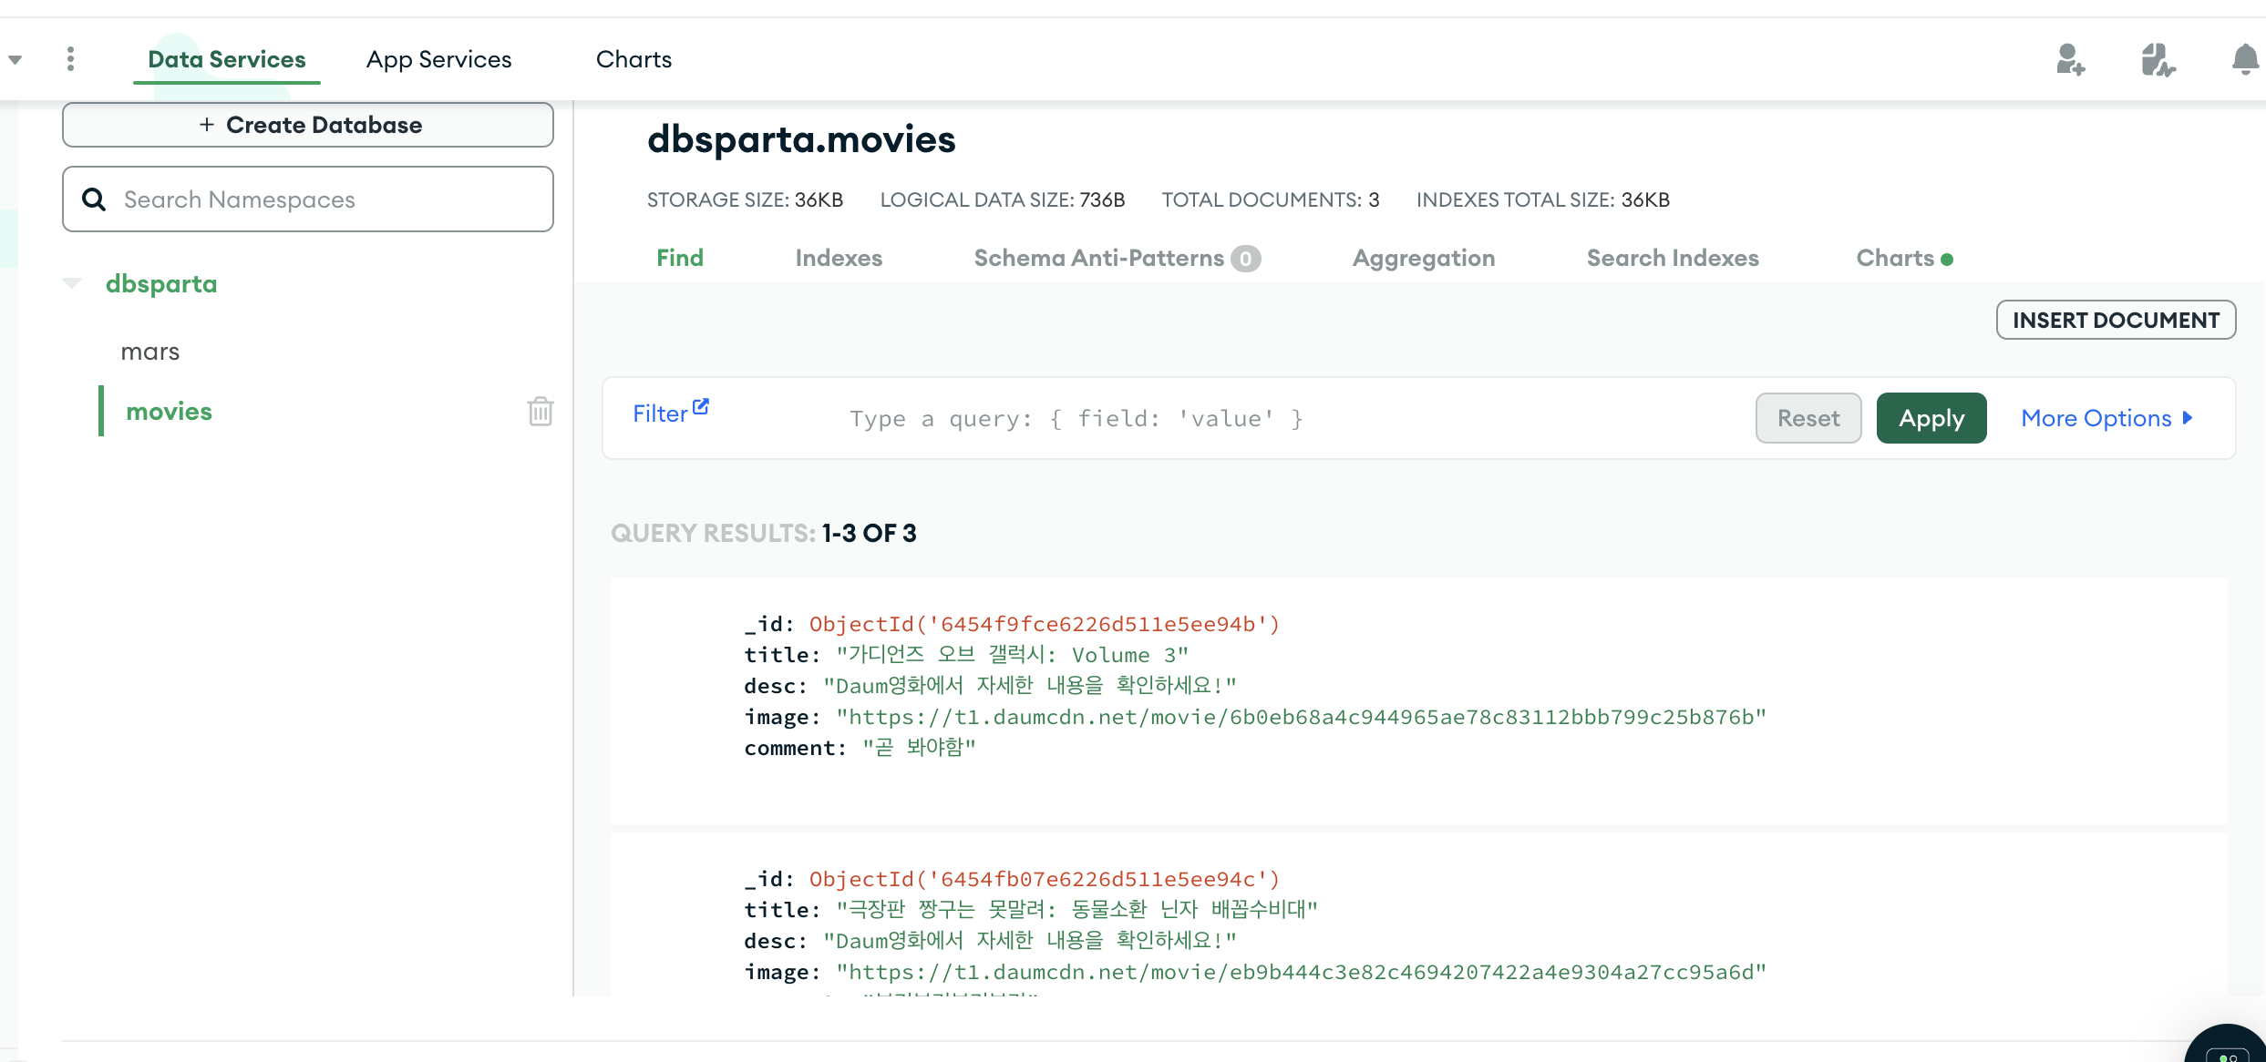Apply the query filter
The height and width of the screenshot is (1062, 2266).
click(x=1931, y=418)
